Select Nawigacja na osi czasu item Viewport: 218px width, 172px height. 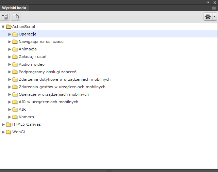click(41, 42)
